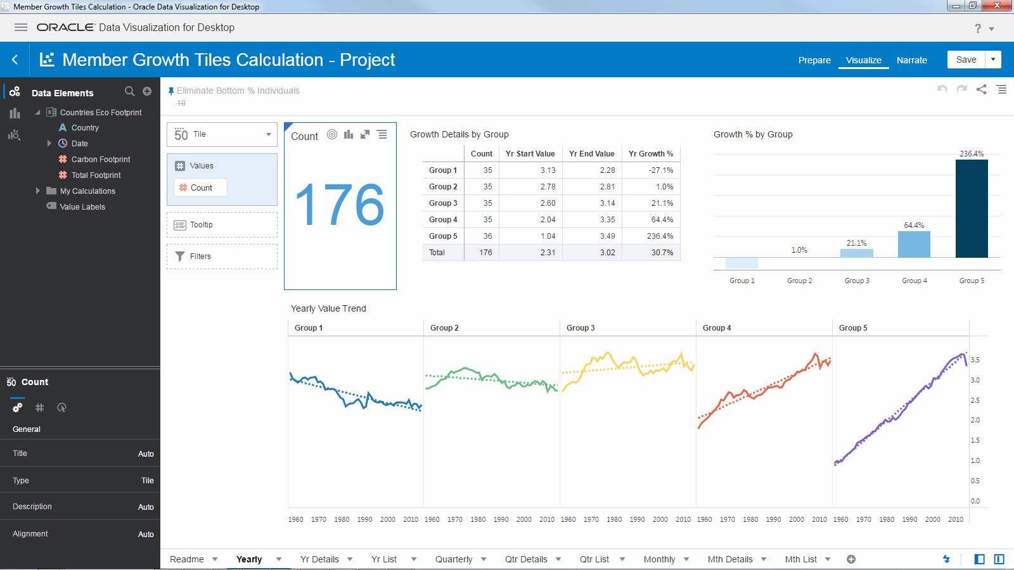Click the search icon in Data Elements panel
Viewport: 1014px width, 570px height.
point(130,91)
